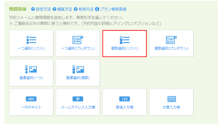The width and height of the screenshot is (218, 124).
Task: Click the ABC one-line text icon
Action: [x=31, y=99]
